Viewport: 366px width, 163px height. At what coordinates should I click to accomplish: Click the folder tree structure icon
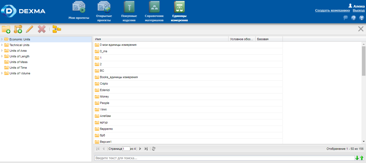(57, 29)
